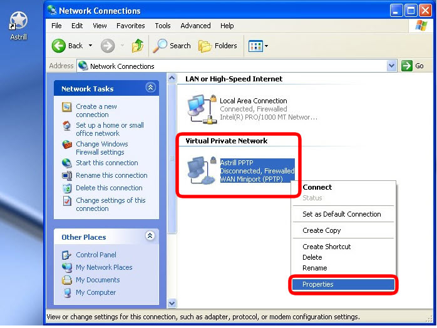Open the Tools menu
437x328 pixels.
[163, 26]
